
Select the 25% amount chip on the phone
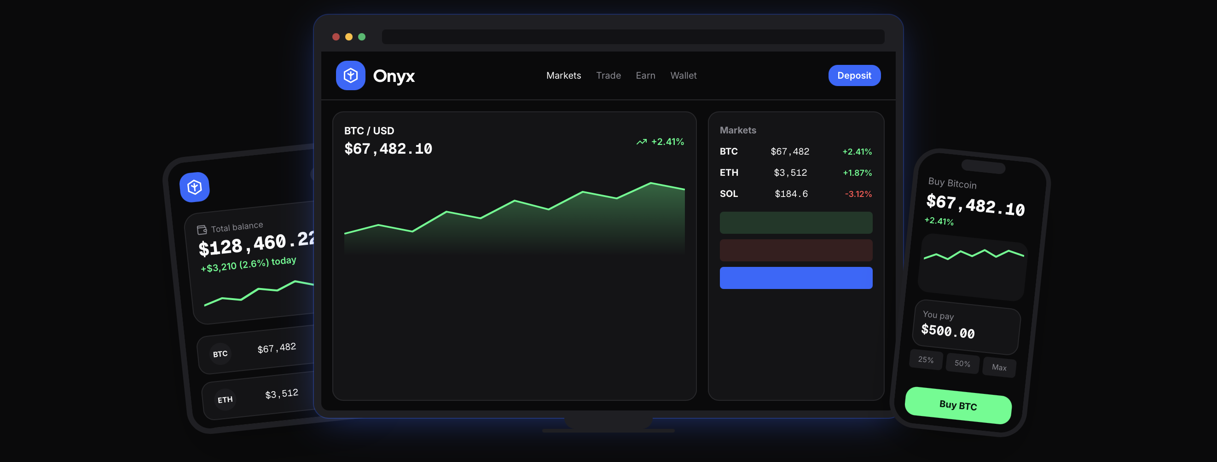point(926,360)
